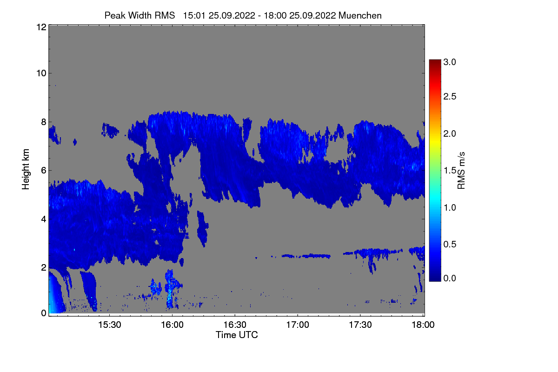Click the 'Time UTC' axis label
This screenshot has height=372, width=558.
237,334
